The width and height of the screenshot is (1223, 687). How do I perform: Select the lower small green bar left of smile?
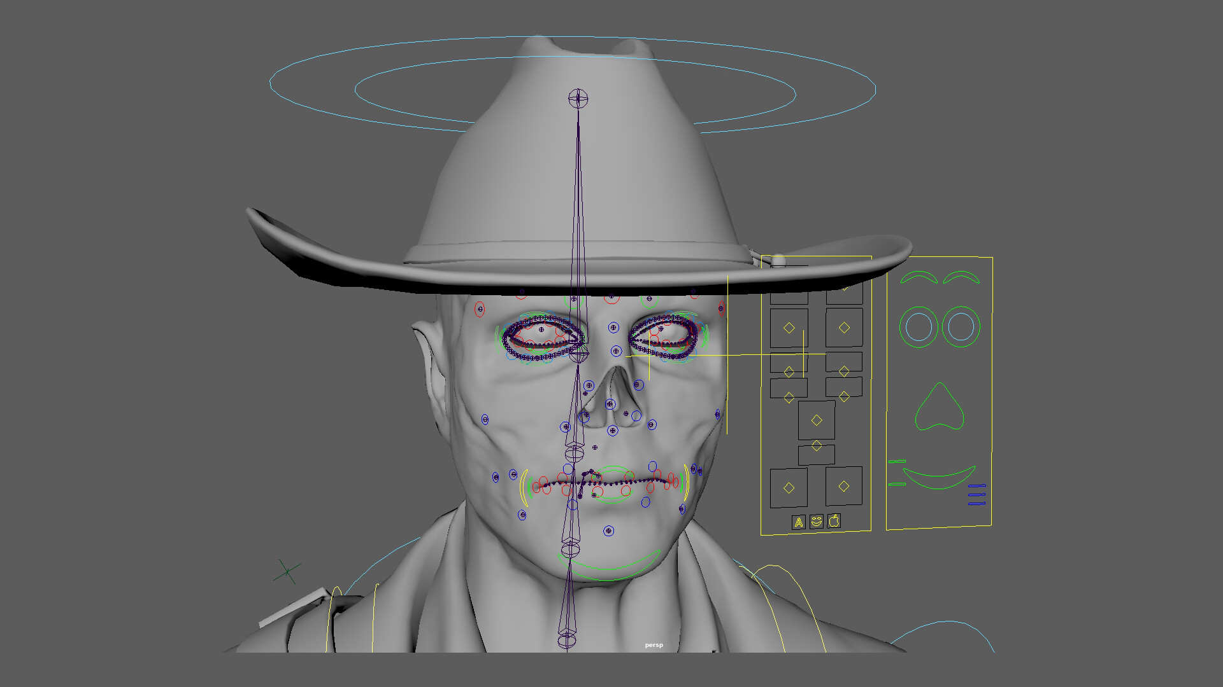point(897,484)
